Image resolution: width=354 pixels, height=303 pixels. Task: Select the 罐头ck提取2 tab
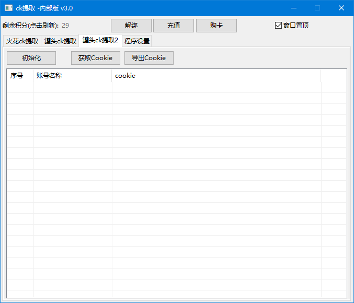pyautogui.click(x=100, y=41)
